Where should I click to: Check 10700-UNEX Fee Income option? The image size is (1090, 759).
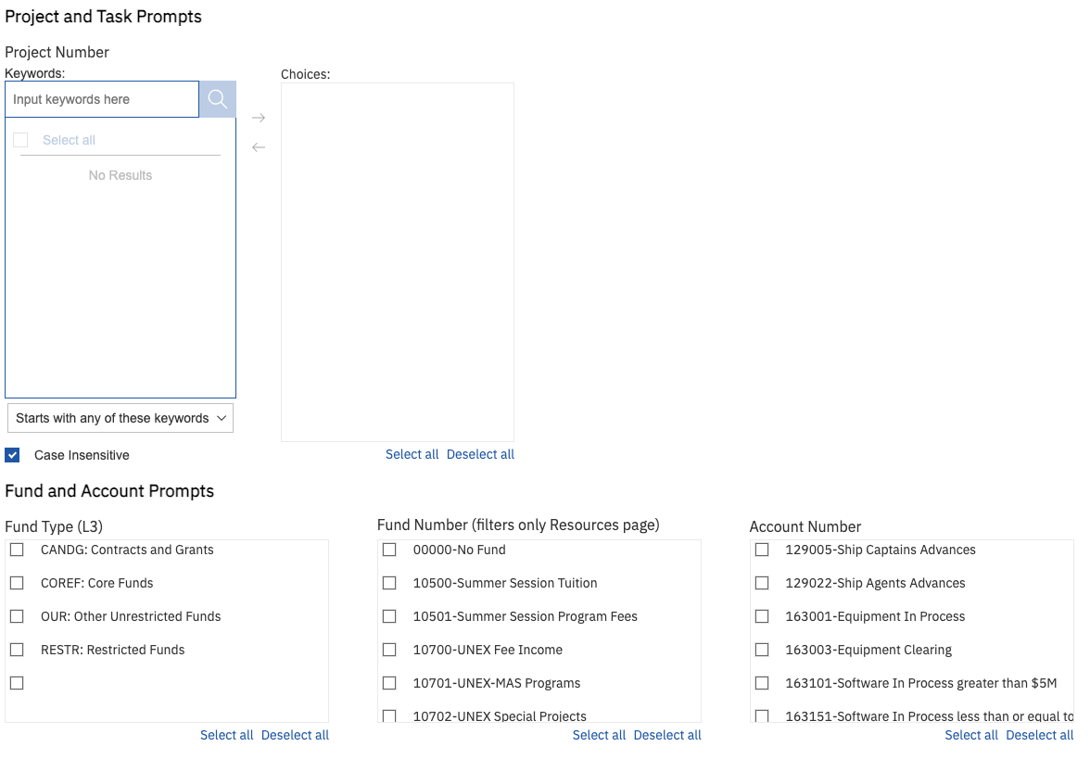(x=389, y=650)
